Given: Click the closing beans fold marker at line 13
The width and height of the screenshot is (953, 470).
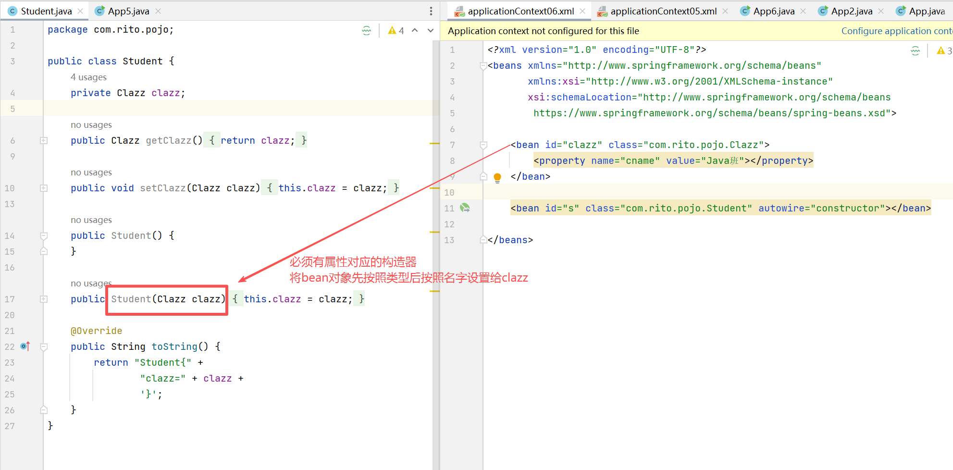Looking at the screenshot, I should pyautogui.click(x=483, y=240).
